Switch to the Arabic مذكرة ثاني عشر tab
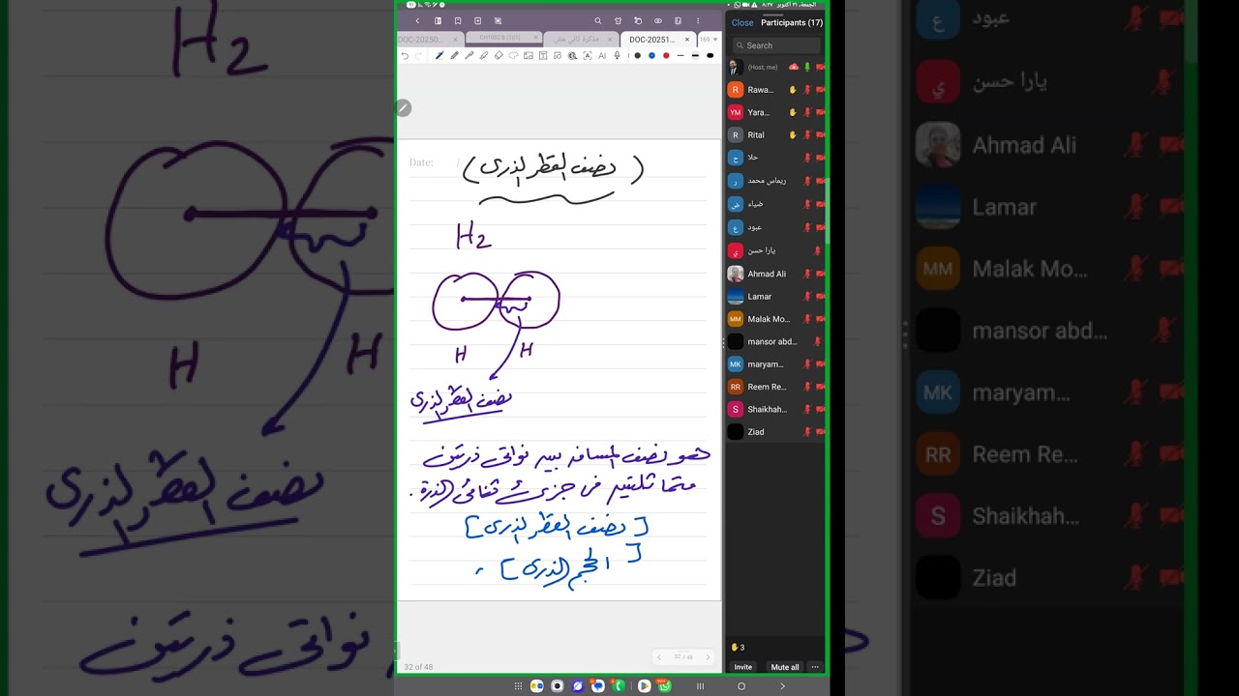 tap(582, 40)
